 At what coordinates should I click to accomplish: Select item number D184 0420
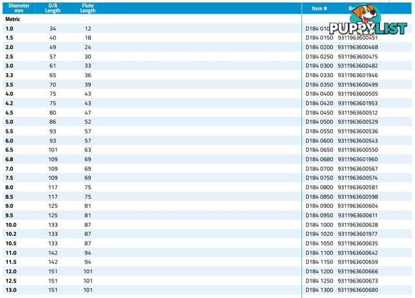pyautogui.click(x=319, y=104)
